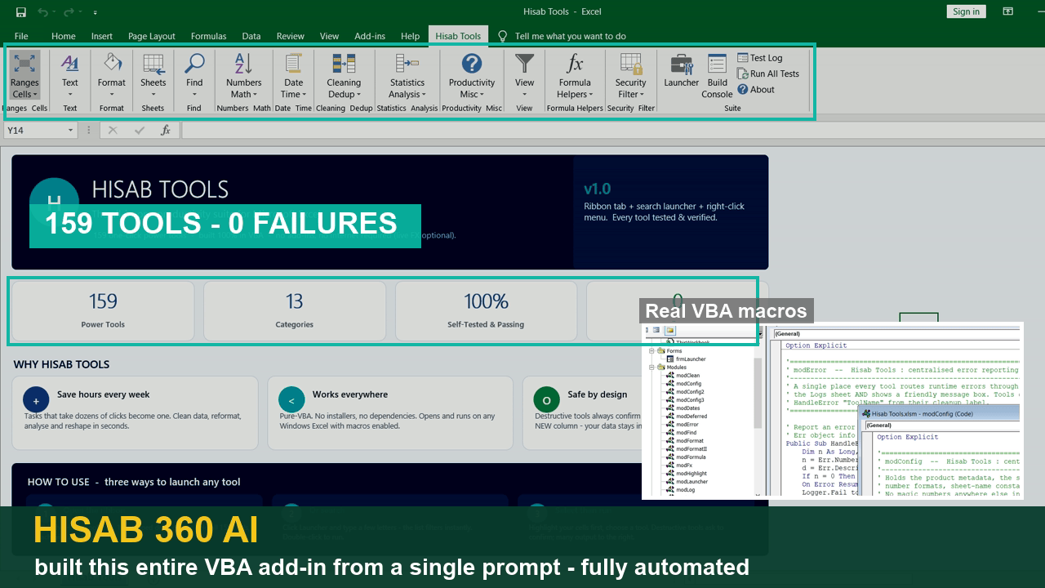Select modConfig2 module in VBA tree
Image resolution: width=1045 pixels, height=588 pixels.
pyautogui.click(x=686, y=392)
